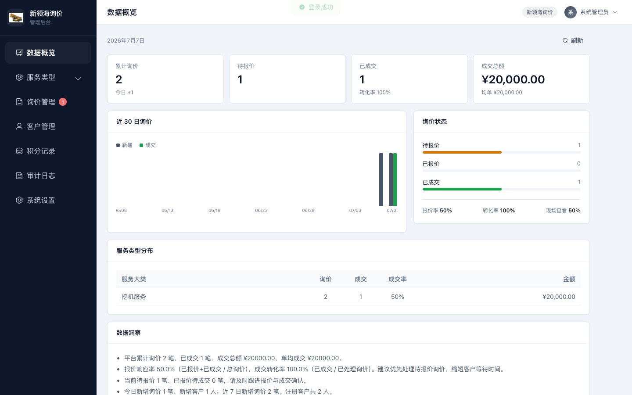
Task: Click the 服务类型 gear icon
Action: tap(19, 77)
